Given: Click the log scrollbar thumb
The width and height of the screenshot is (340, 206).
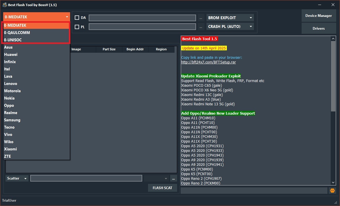Looking at the screenshot, I should tap(333, 76).
